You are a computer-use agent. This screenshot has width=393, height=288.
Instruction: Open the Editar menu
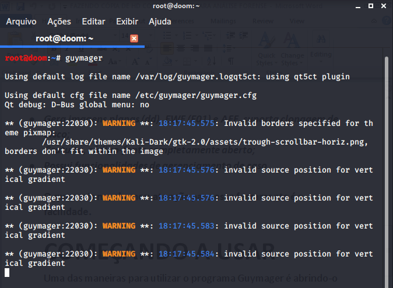(x=93, y=22)
